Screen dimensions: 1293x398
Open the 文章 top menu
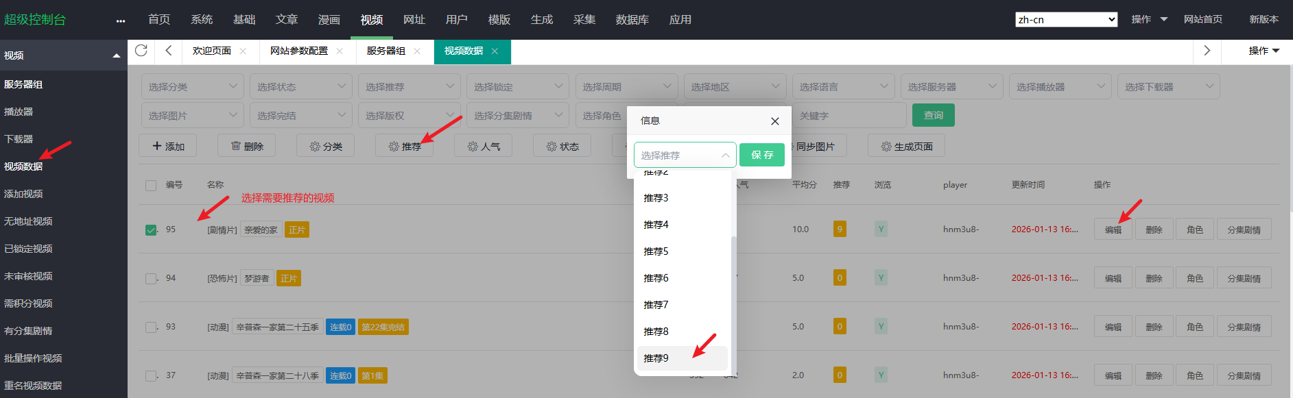[287, 20]
